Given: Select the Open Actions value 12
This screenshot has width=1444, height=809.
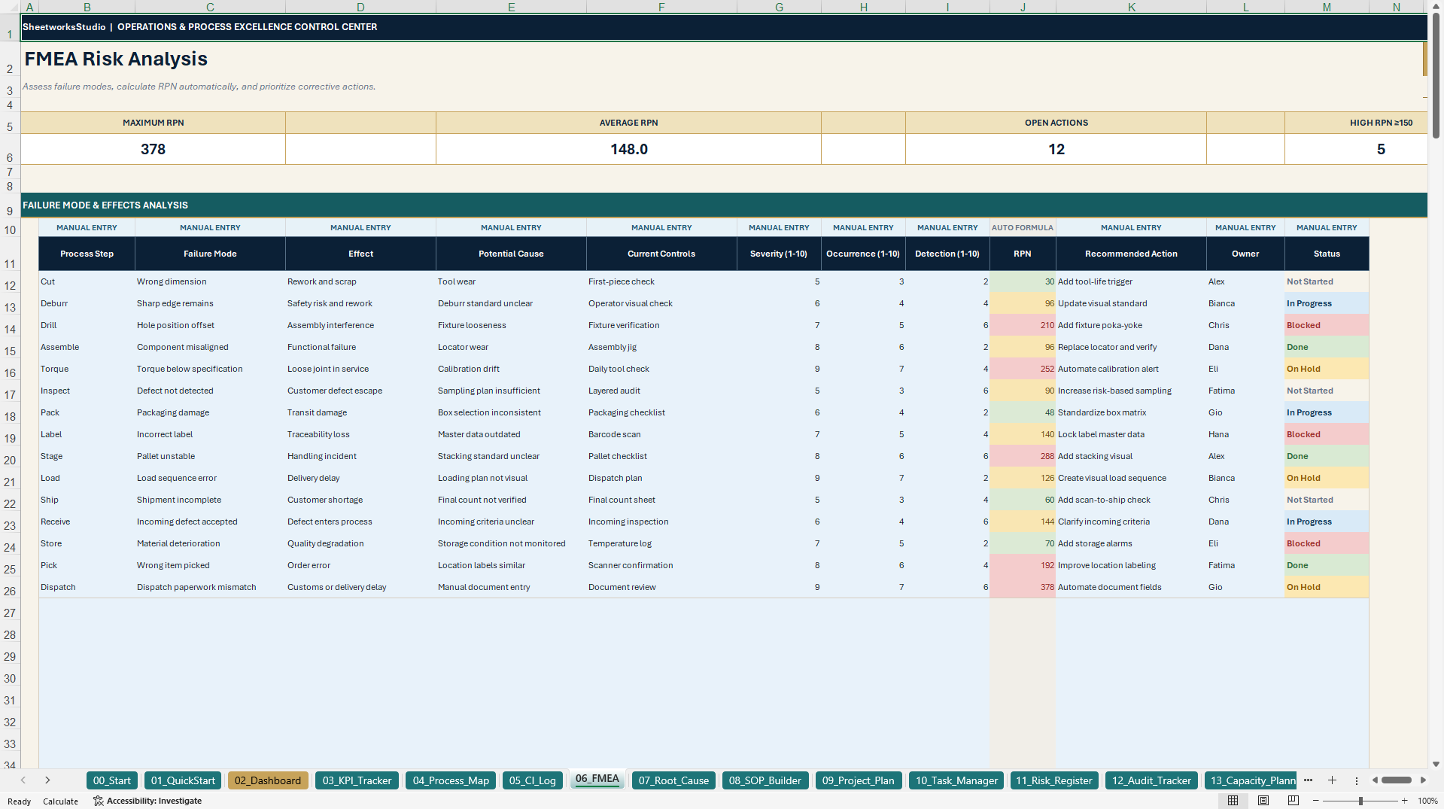Looking at the screenshot, I should tap(1056, 149).
